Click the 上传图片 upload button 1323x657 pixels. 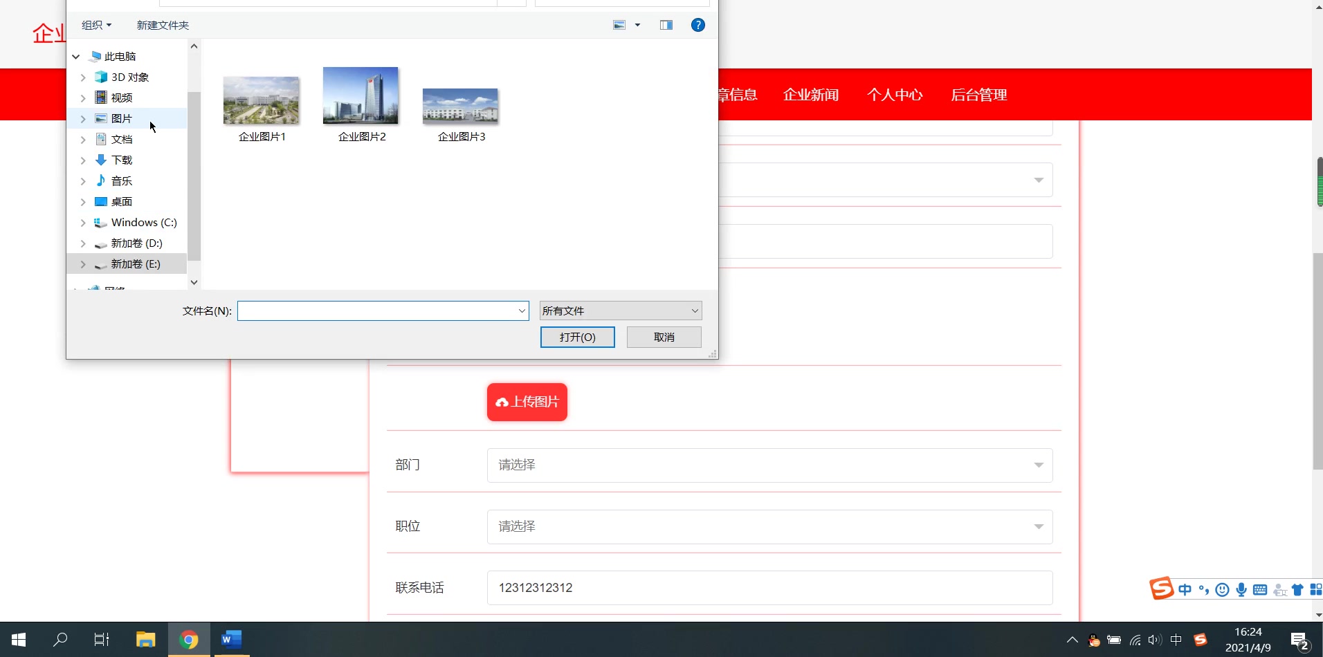[x=527, y=402]
